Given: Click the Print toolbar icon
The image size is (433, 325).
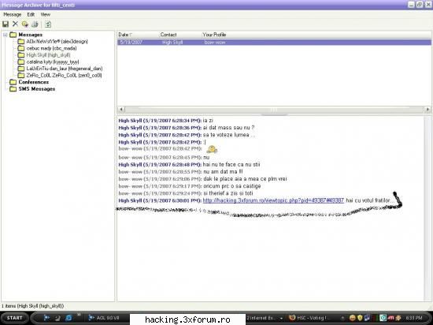Looking at the screenshot, I should [x=35, y=24].
